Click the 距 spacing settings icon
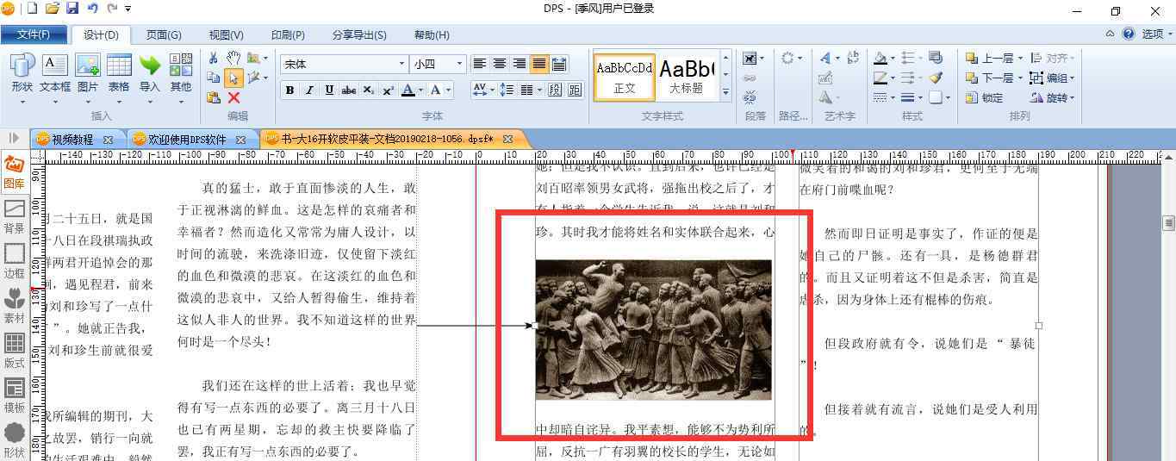This screenshot has width=1176, height=461. [x=575, y=90]
